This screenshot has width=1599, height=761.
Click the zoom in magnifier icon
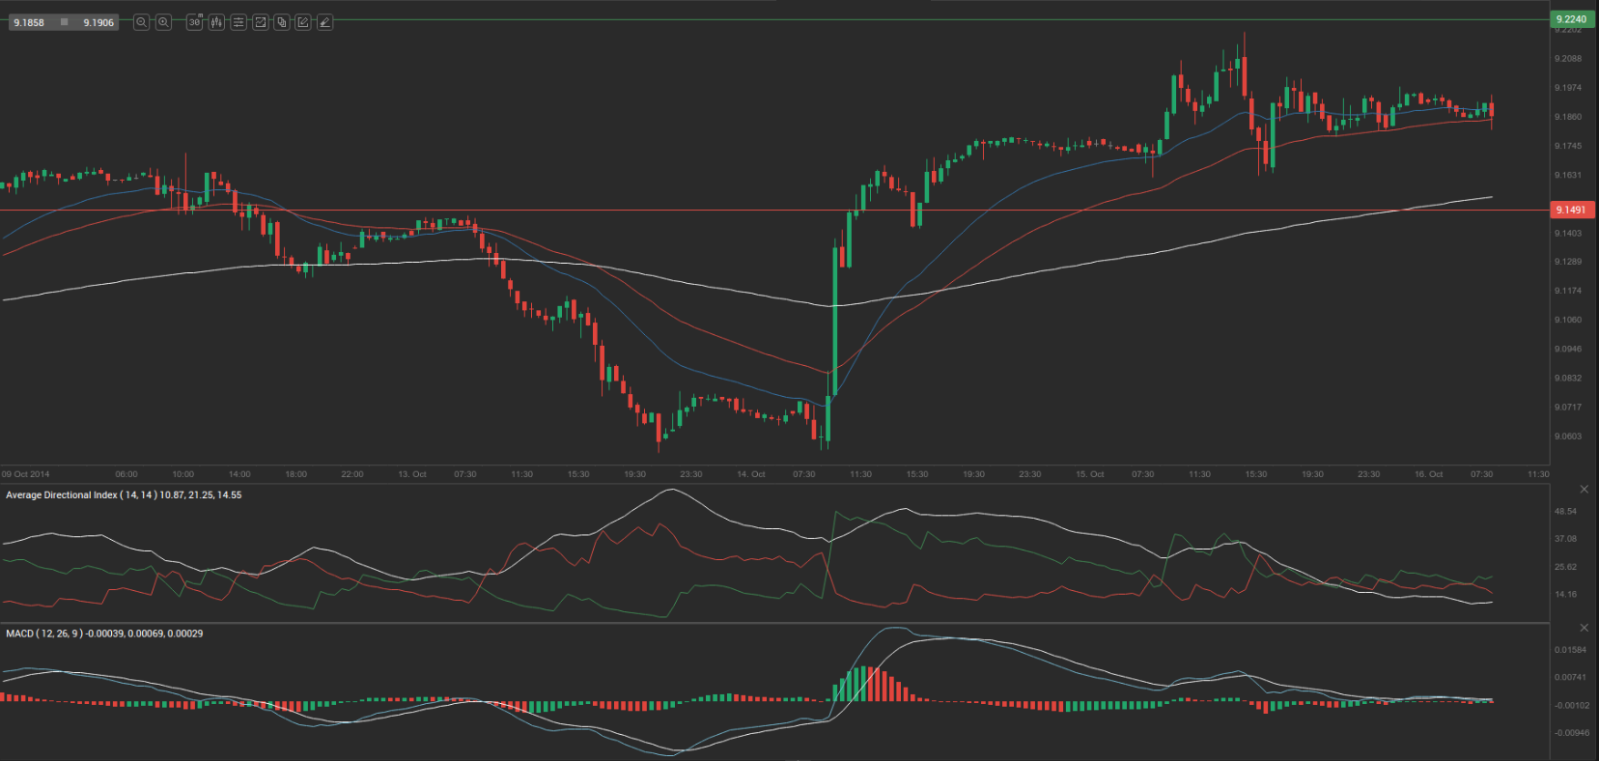164,22
